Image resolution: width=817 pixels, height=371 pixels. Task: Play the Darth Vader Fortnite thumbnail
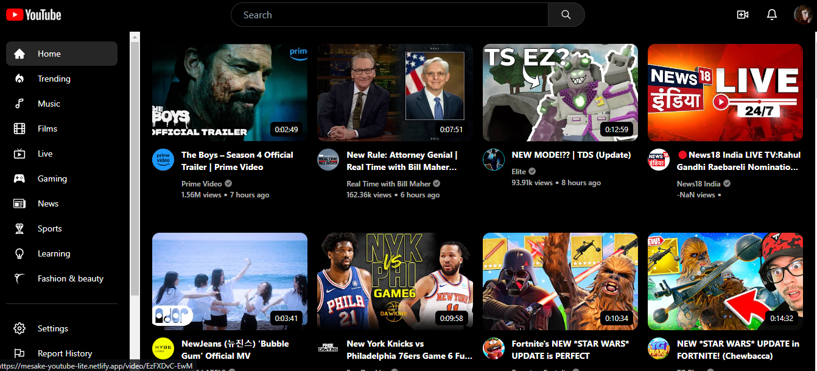[x=560, y=281]
